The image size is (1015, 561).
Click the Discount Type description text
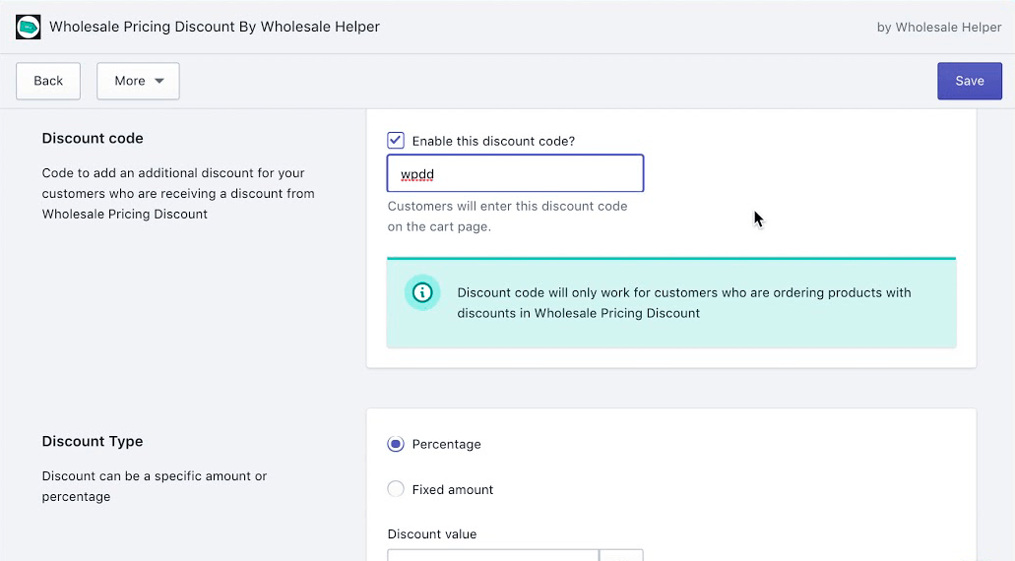click(154, 486)
